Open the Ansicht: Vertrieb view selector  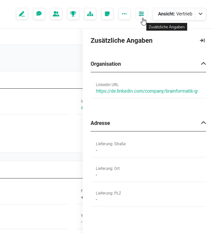point(174,14)
